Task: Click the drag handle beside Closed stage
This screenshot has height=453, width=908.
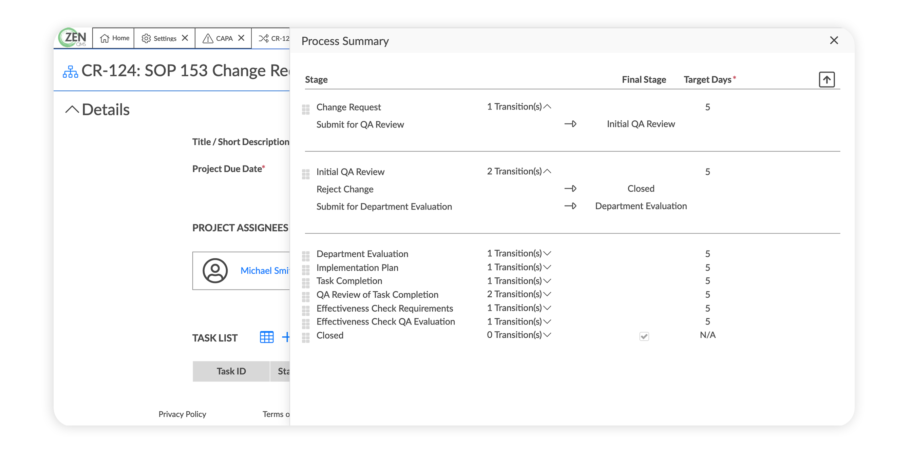Action: [x=306, y=337]
